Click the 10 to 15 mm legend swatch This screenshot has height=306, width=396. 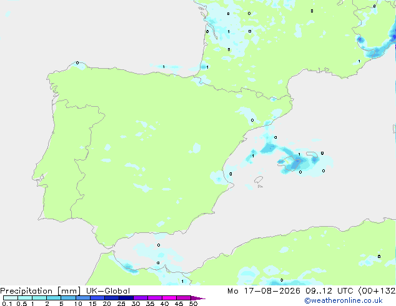pos(83,298)
